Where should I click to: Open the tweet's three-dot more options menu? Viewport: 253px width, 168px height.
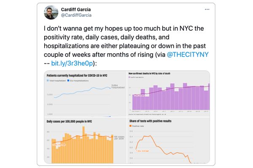[x=207, y=9]
